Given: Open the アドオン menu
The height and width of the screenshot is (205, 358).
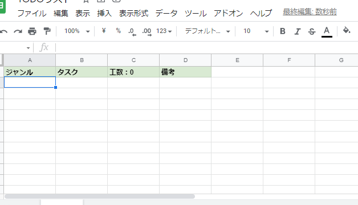Looking at the screenshot, I should (229, 13).
